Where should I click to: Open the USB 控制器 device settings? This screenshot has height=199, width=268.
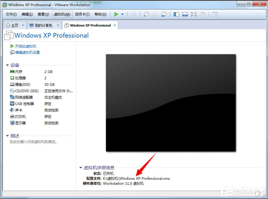(12, 104)
